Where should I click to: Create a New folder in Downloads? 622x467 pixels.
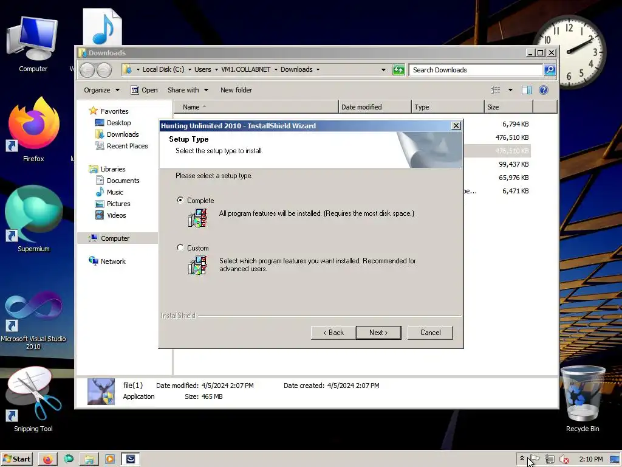(x=236, y=90)
